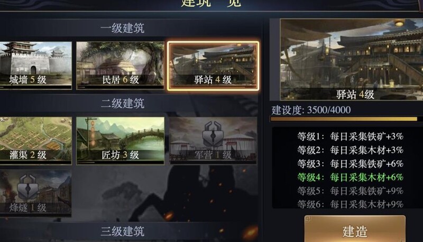423x242 pixels.
Task: Click the 等级6 木材+9% bonus row
Action: click(x=350, y=204)
